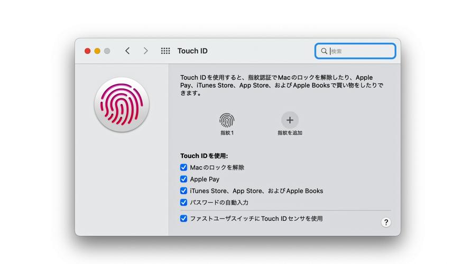The image size is (471, 264).
Task: Click the large pink Touch ID fingerprint icon
Action: pyautogui.click(x=122, y=105)
